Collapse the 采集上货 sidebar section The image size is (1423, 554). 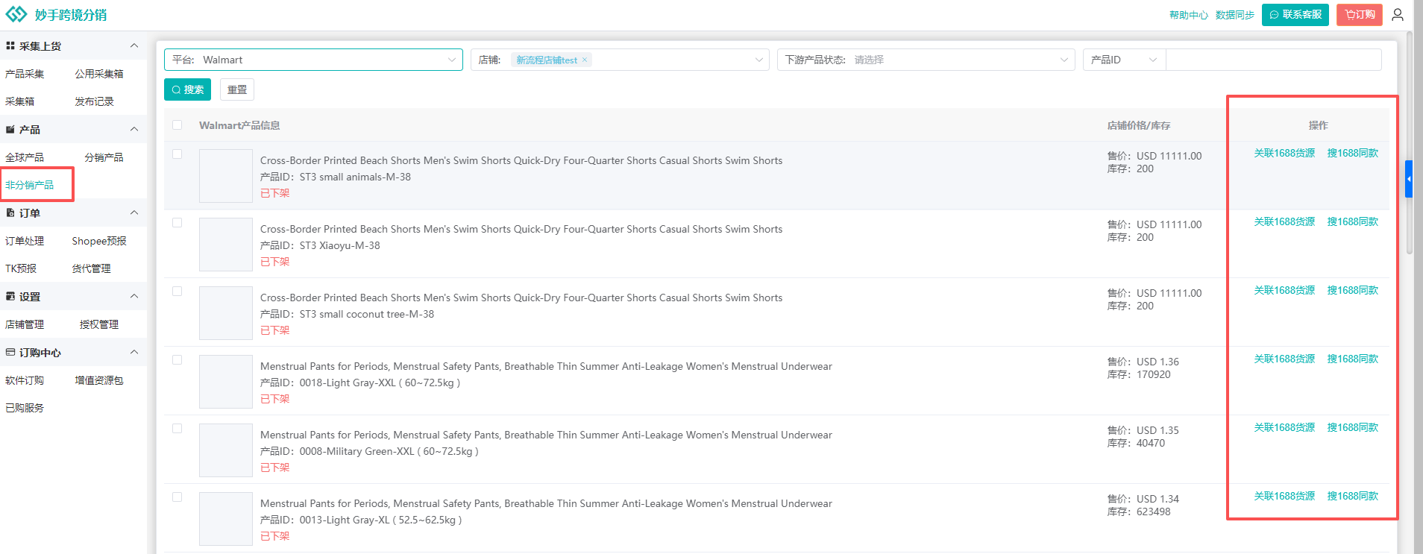pos(134,46)
